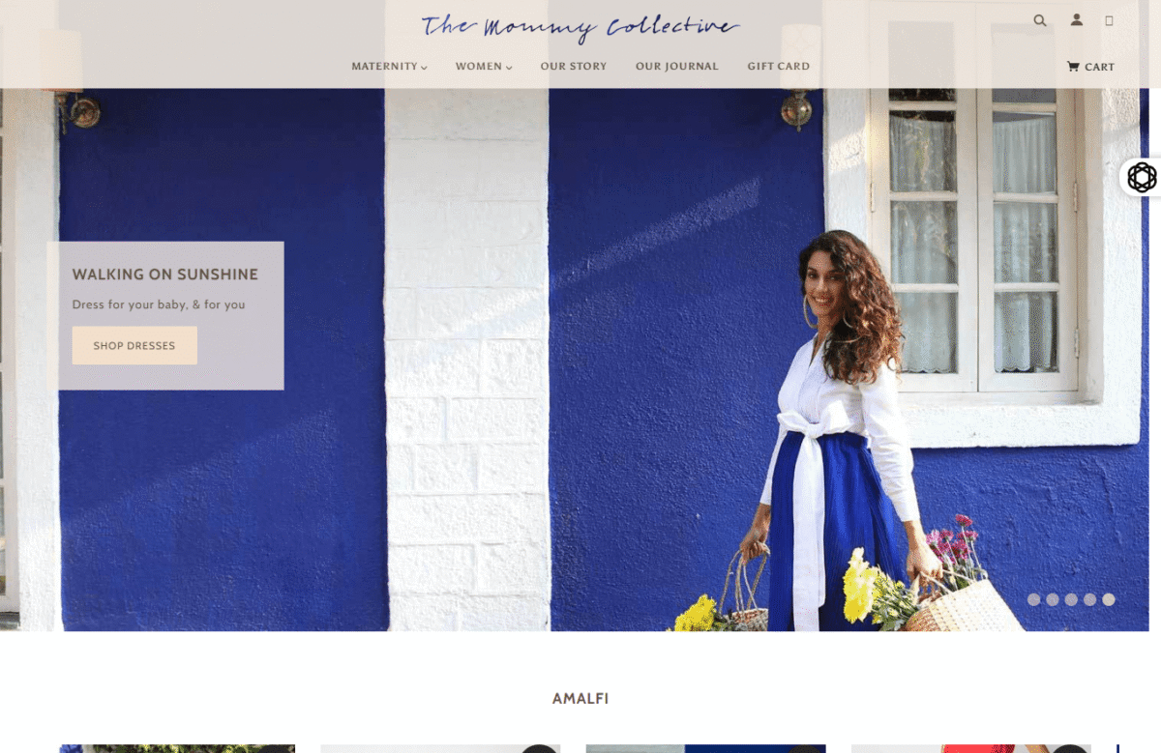Select the fourth slideshow dot
This screenshot has height=753, width=1161.
pyautogui.click(x=1089, y=599)
